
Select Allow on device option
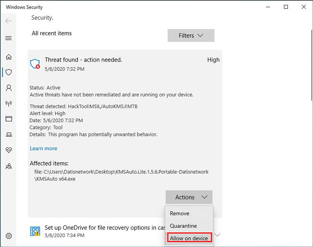point(189,238)
